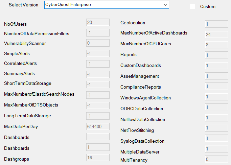
Task: Click the empty Dashboards value field
Action: 98,137
